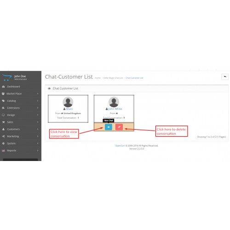230x230 pixels.
Task: Click the back arrow button at top right
Action: [225, 77]
